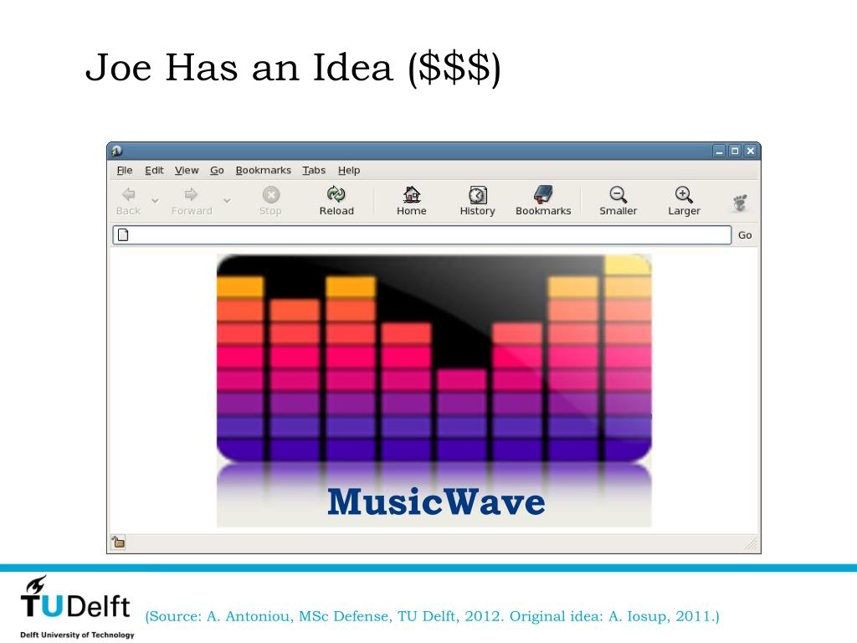Focus the URL address input field
This screenshot has width=857, height=643.
[422, 235]
